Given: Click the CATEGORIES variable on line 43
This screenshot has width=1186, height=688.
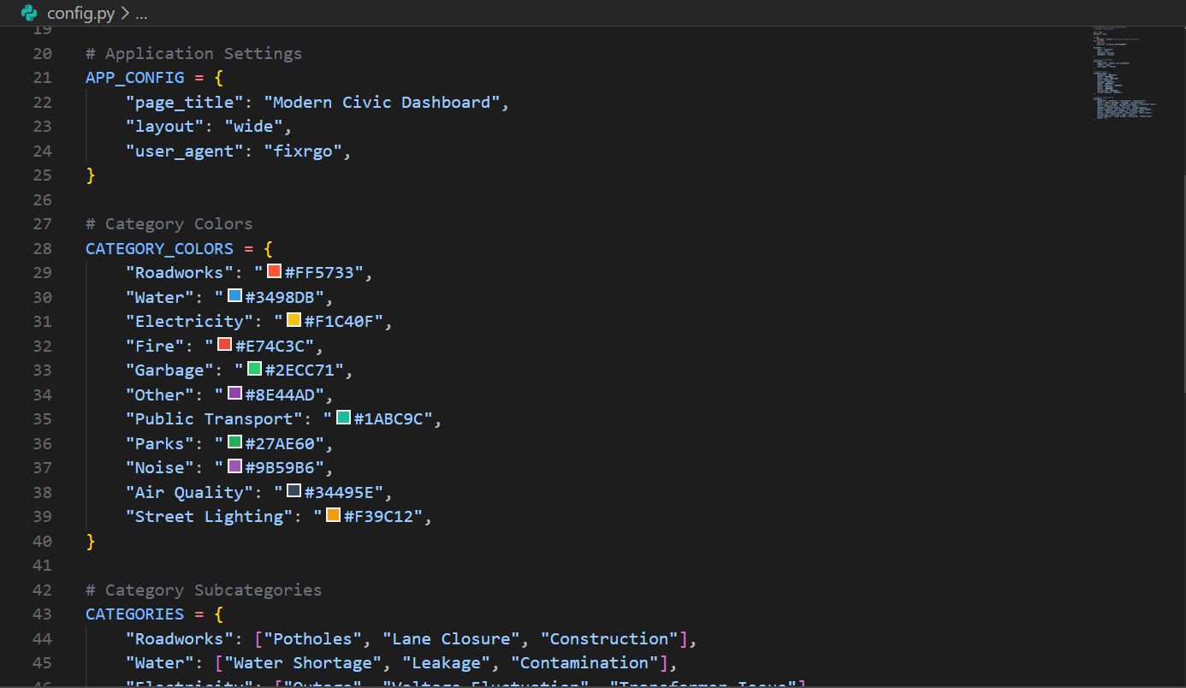Looking at the screenshot, I should (134, 614).
